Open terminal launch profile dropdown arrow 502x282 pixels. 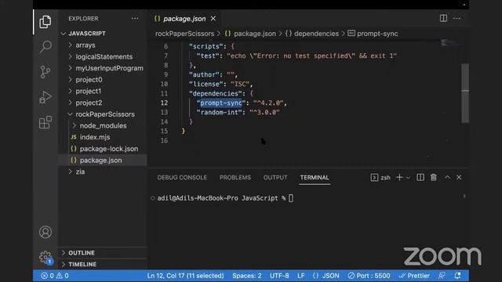(x=408, y=178)
